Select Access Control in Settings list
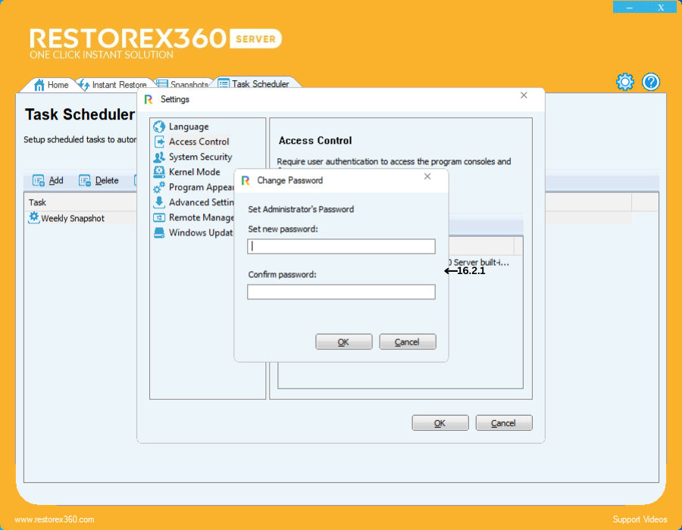The height and width of the screenshot is (530, 682). (x=199, y=142)
